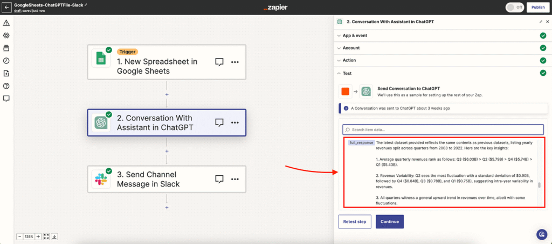
Task: Add comment on Conversation With Assistant step
Action: (x=219, y=123)
